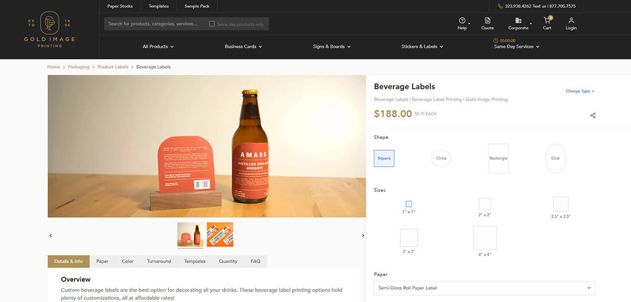Open the Templates top tab
Viewport: 631px width, 302px height.
click(x=158, y=6)
